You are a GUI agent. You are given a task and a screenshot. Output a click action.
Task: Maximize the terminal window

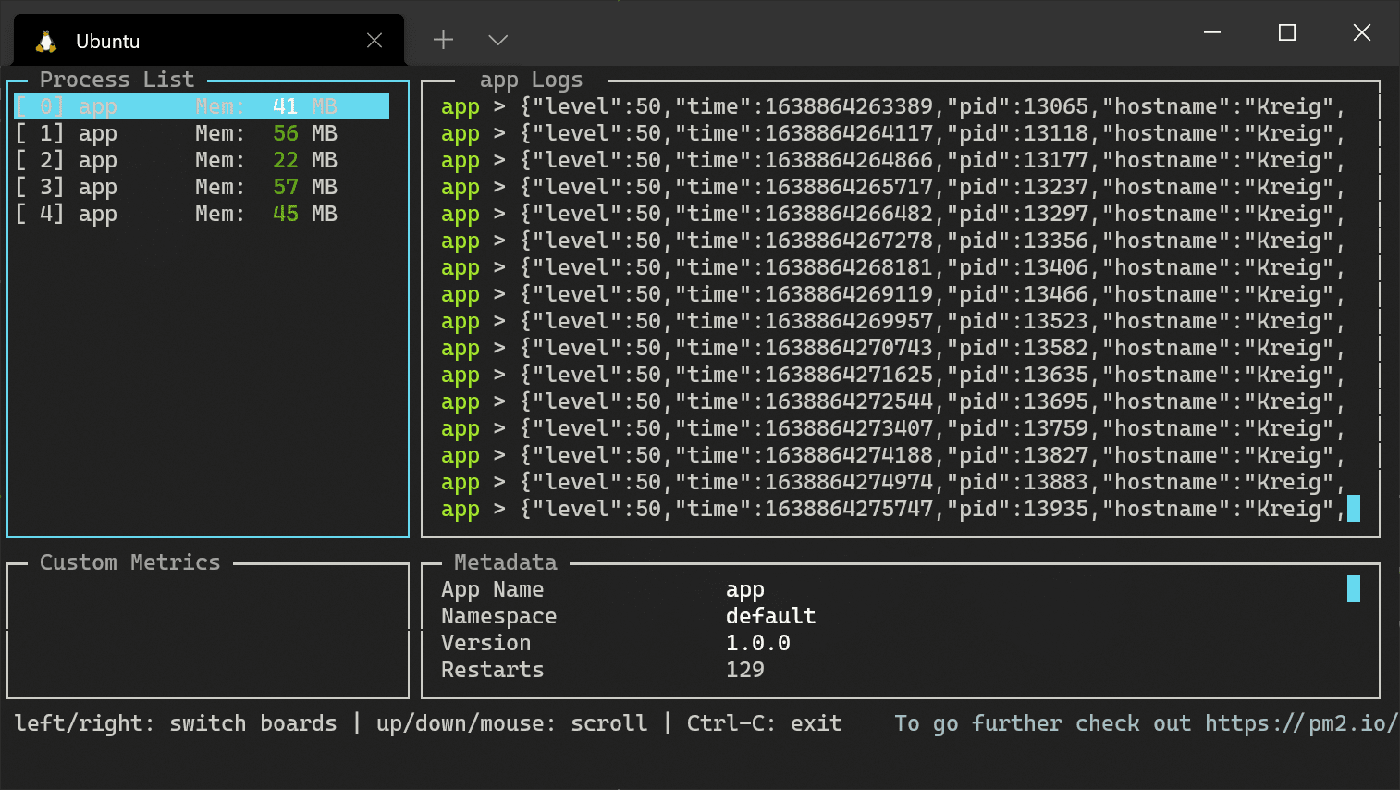coord(1286,33)
